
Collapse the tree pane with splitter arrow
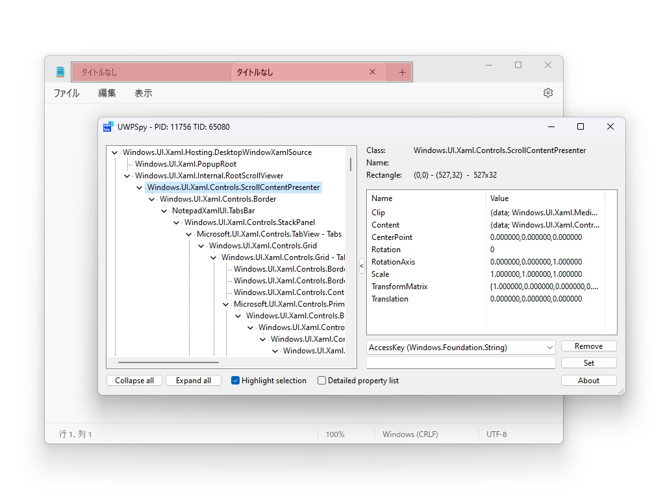(362, 266)
